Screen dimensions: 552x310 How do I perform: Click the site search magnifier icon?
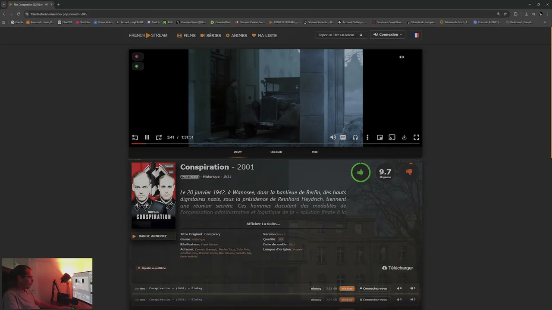click(x=361, y=35)
